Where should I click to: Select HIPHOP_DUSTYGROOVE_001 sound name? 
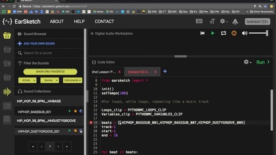click(38, 131)
